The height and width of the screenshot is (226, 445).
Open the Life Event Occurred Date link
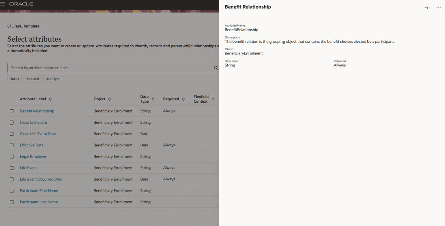point(41,179)
